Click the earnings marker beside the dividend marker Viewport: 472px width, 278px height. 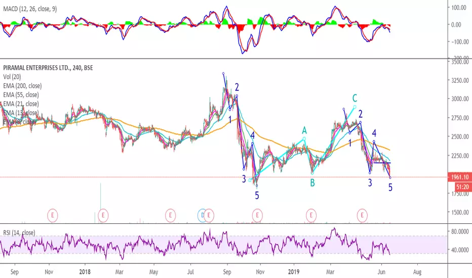coord(209,215)
